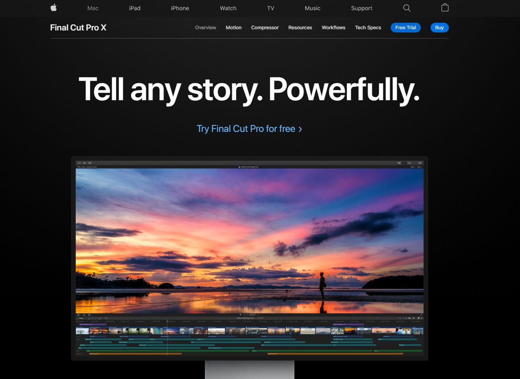This screenshot has height=379, width=520.
Task: Switch to the Overview tab
Action: [x=206, y=28]
